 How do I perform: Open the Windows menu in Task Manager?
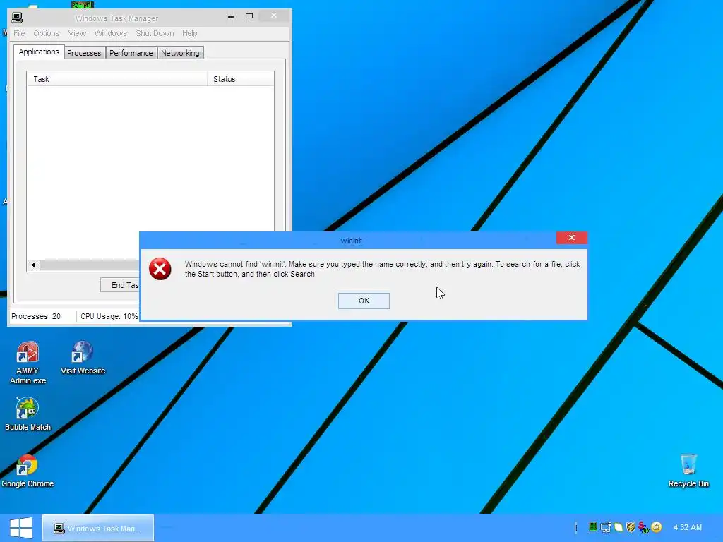tap(111, 33)
